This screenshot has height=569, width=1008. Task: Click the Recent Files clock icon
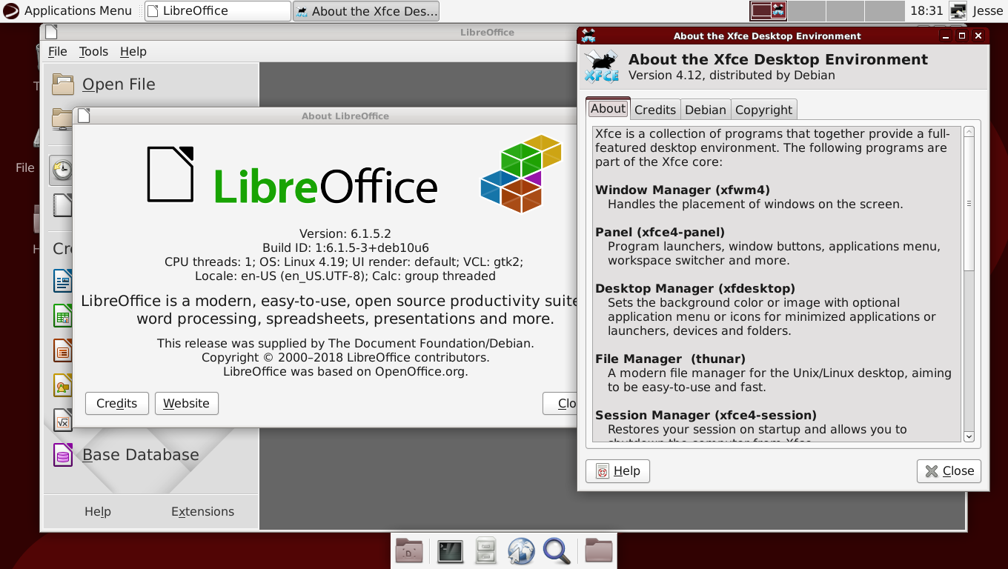pos(62,170)
